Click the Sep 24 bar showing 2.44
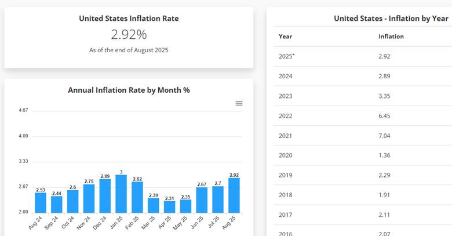Viewport: 452px width, 236px height. [x=57, y=204]
